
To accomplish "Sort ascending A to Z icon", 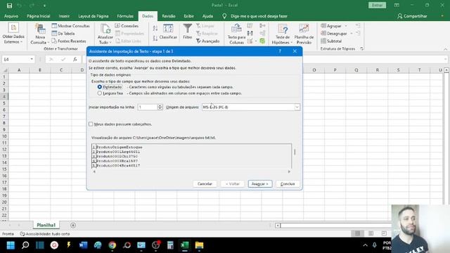I will (x=155, y=28).
